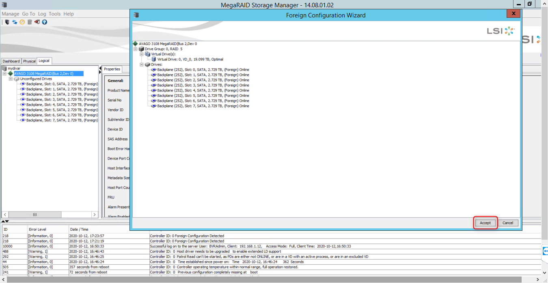Collapse the Unconfigured Drives node

[x=11, y=79]
